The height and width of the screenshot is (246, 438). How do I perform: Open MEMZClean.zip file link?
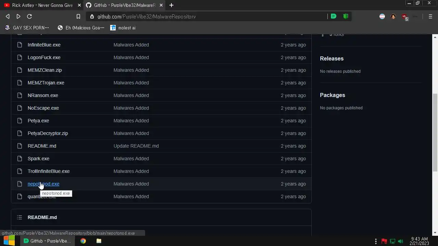coord(45,70)
